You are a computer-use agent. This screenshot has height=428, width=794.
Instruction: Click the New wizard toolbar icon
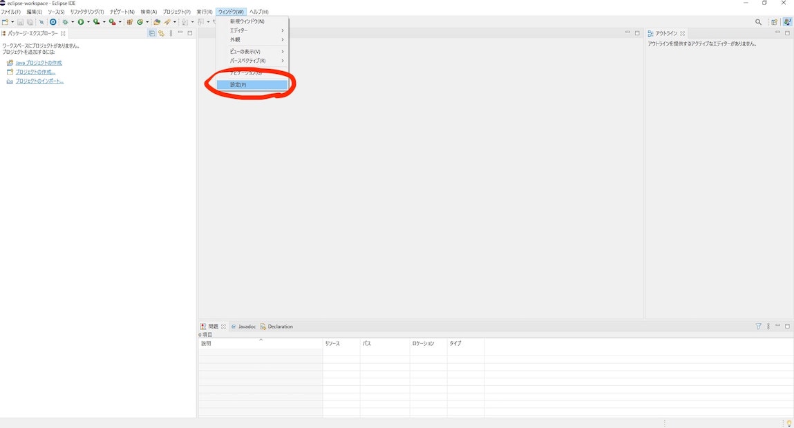click(x=5, y=22)
